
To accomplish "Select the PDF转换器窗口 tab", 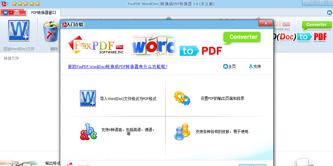I will point(44,13).
